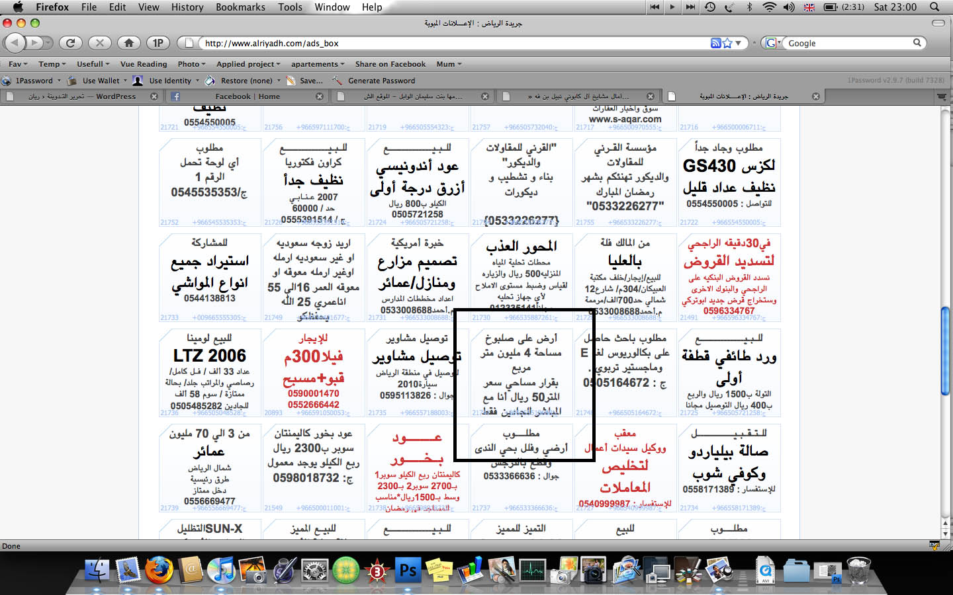The height and width of the screenshot is (595, 953).
Task: Expand the Temp bookmarks folder
Action: (52, 64)
